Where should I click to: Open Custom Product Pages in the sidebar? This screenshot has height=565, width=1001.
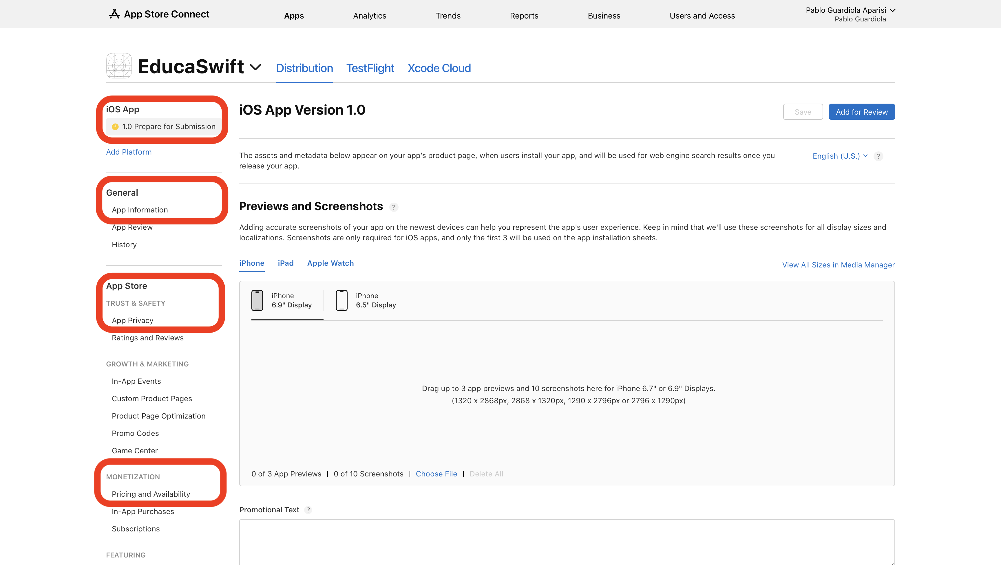pyautogui.click(x=152, y=398)
